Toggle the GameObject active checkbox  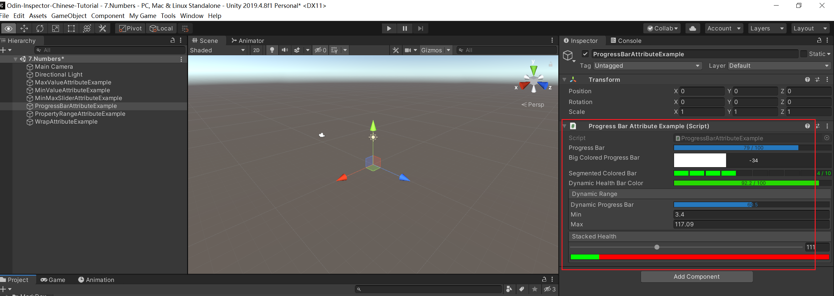(585, 54)
